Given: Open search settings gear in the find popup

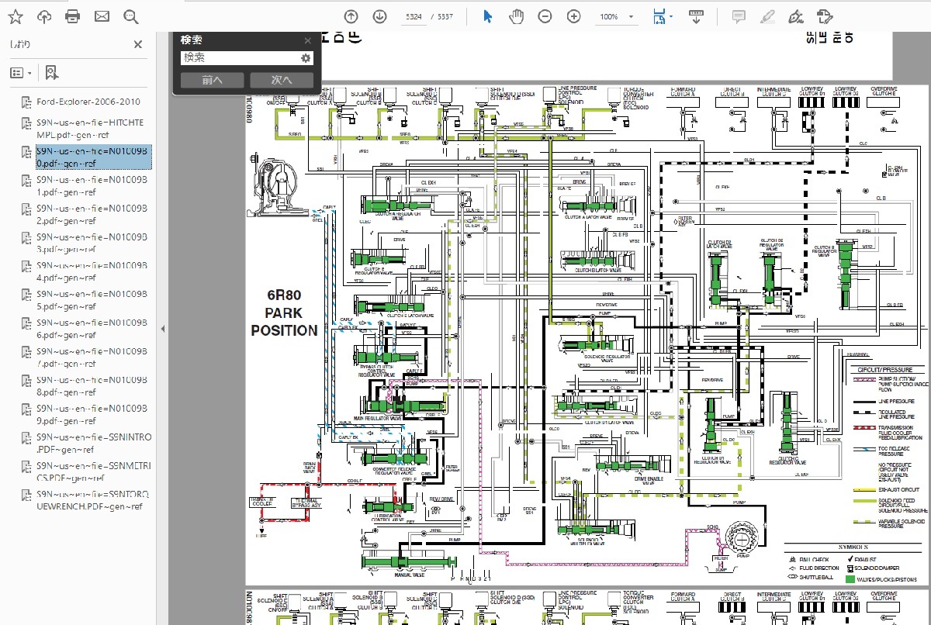Looking at the screenshot, I should [x=306, y=58].
